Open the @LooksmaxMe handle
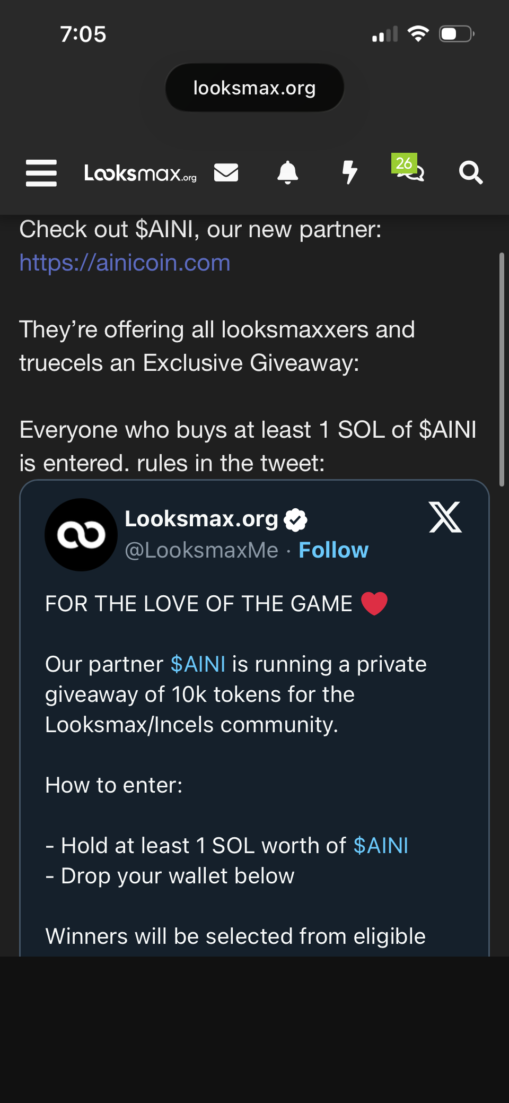The height and width of the screenshot is (1103, 509). 201,550
